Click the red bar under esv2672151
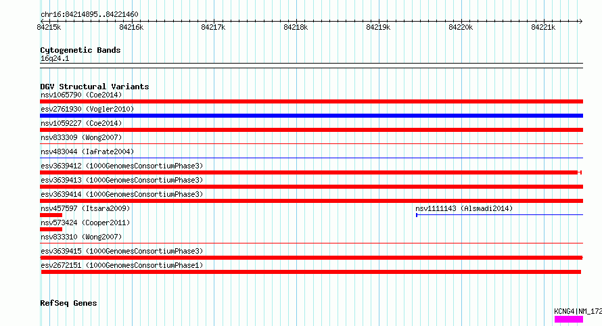The height and width of the screenshot is (326, 602). pyautogui.click(x=311, y=272)
